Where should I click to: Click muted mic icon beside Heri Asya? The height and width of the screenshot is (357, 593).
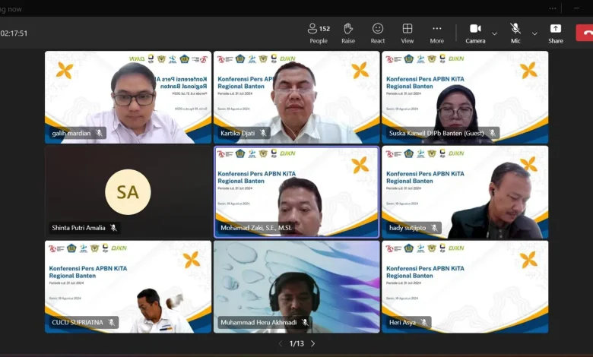pyautogui.click(x=424, y=323)
